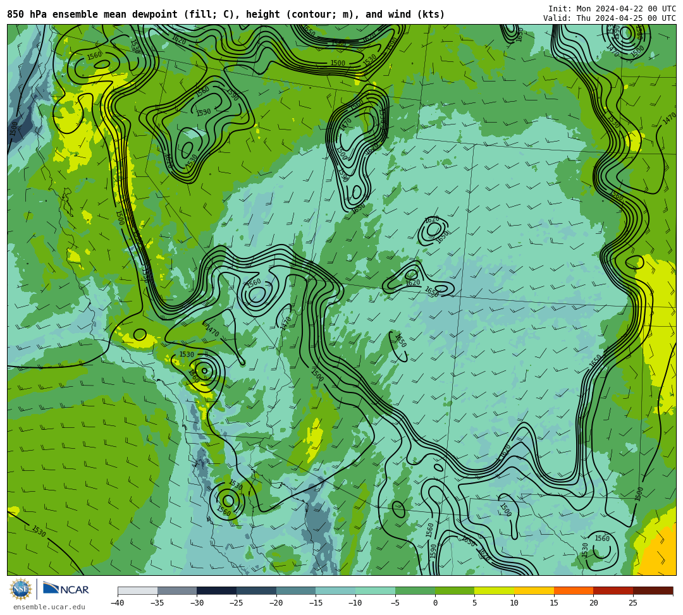Click the colorbar tick label 10
Image resolution: width=683 pixels, height=615 pixels.
(x=514, y=603)
